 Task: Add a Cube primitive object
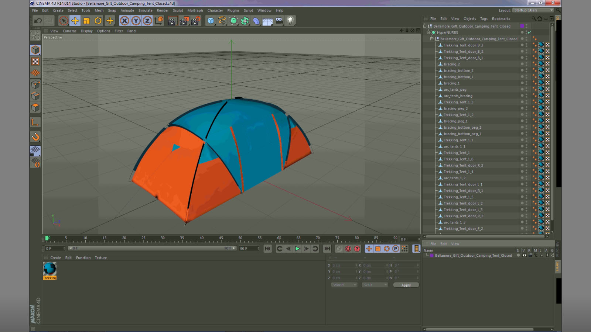coord(211,21)
